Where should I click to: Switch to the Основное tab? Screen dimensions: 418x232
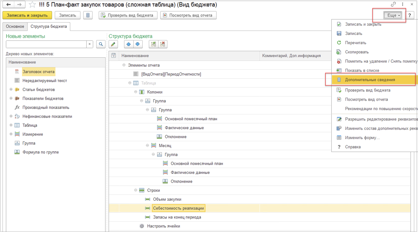pos(15,26)
